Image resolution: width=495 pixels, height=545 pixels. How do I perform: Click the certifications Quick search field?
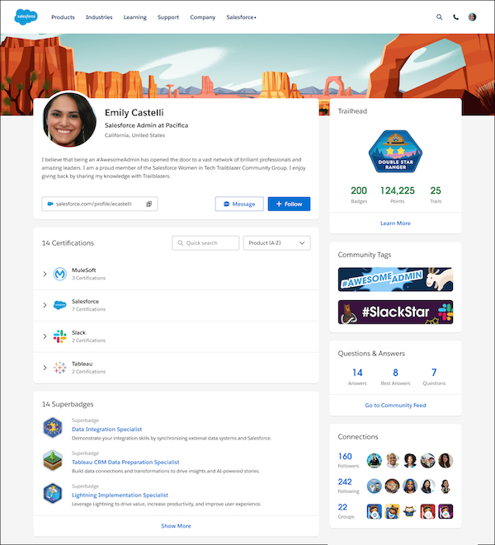[x=205, y=243]
